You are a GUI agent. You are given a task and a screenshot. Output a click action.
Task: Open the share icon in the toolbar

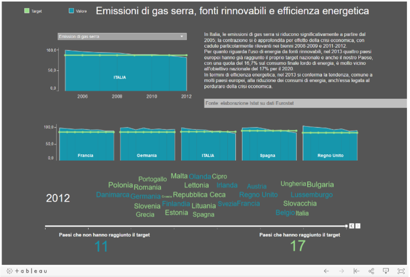372,271
